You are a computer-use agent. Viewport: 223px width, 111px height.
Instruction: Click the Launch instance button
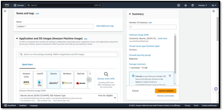click(166, 91)
